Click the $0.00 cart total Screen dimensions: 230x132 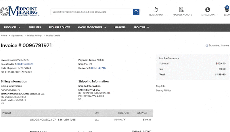[x=227, y=15]
